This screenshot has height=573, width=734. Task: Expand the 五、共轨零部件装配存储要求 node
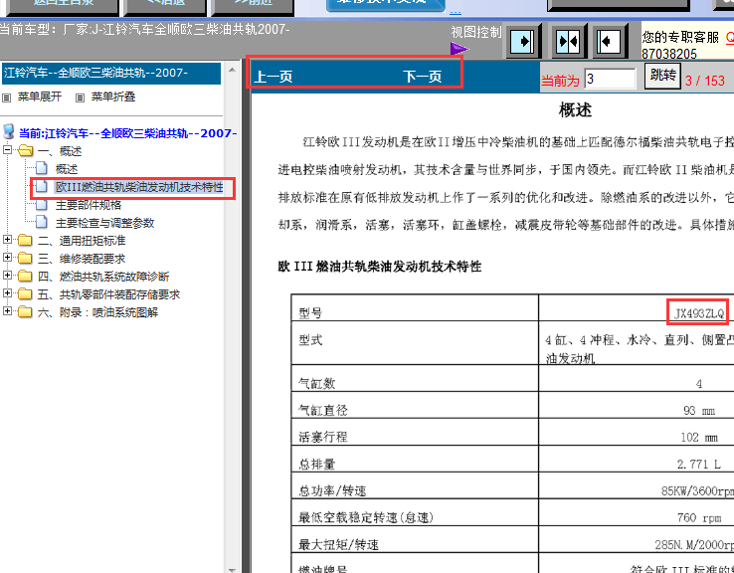(x=7, y=293)
